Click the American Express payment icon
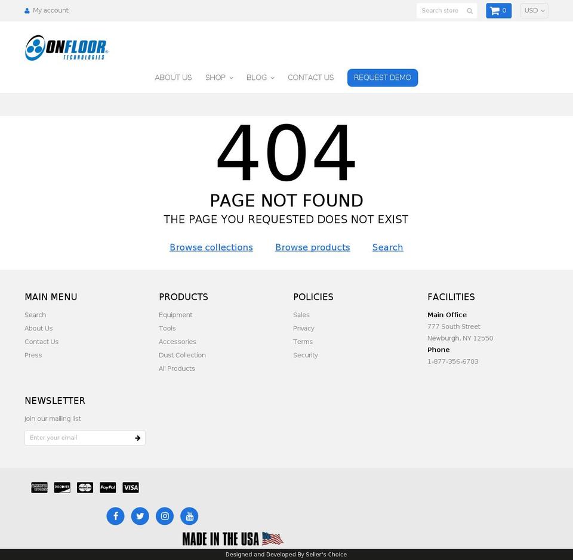Image resolution: width=573 pixels, height=560 pixels. [x=39, y=487]
